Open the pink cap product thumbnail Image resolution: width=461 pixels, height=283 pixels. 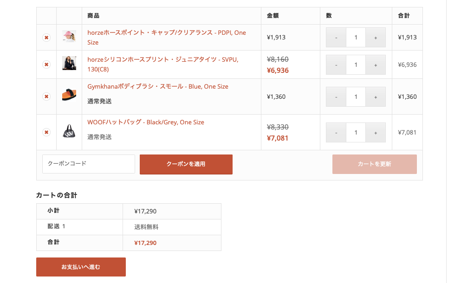point(69,37)
